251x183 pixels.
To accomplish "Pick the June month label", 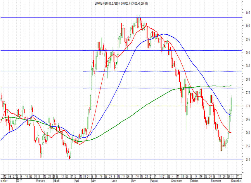I will [x=114, y=181].
